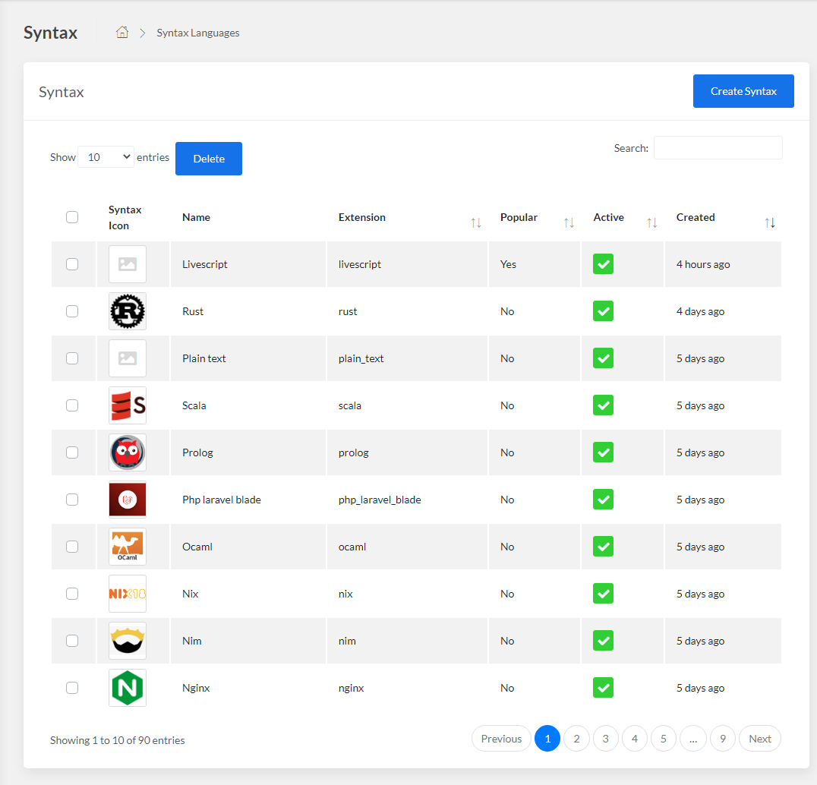Click the Nix syntax icon
Screen dimensions: 817x785
[x=128, y=594]
